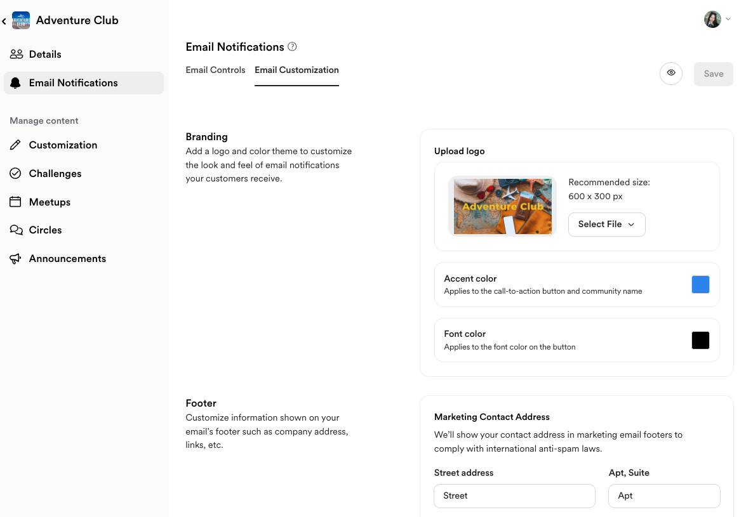This screenshot has width=753, height=517.
Task: Click the Meetups calendar icon
Action: pyautogui.click(x=16, y=202)
